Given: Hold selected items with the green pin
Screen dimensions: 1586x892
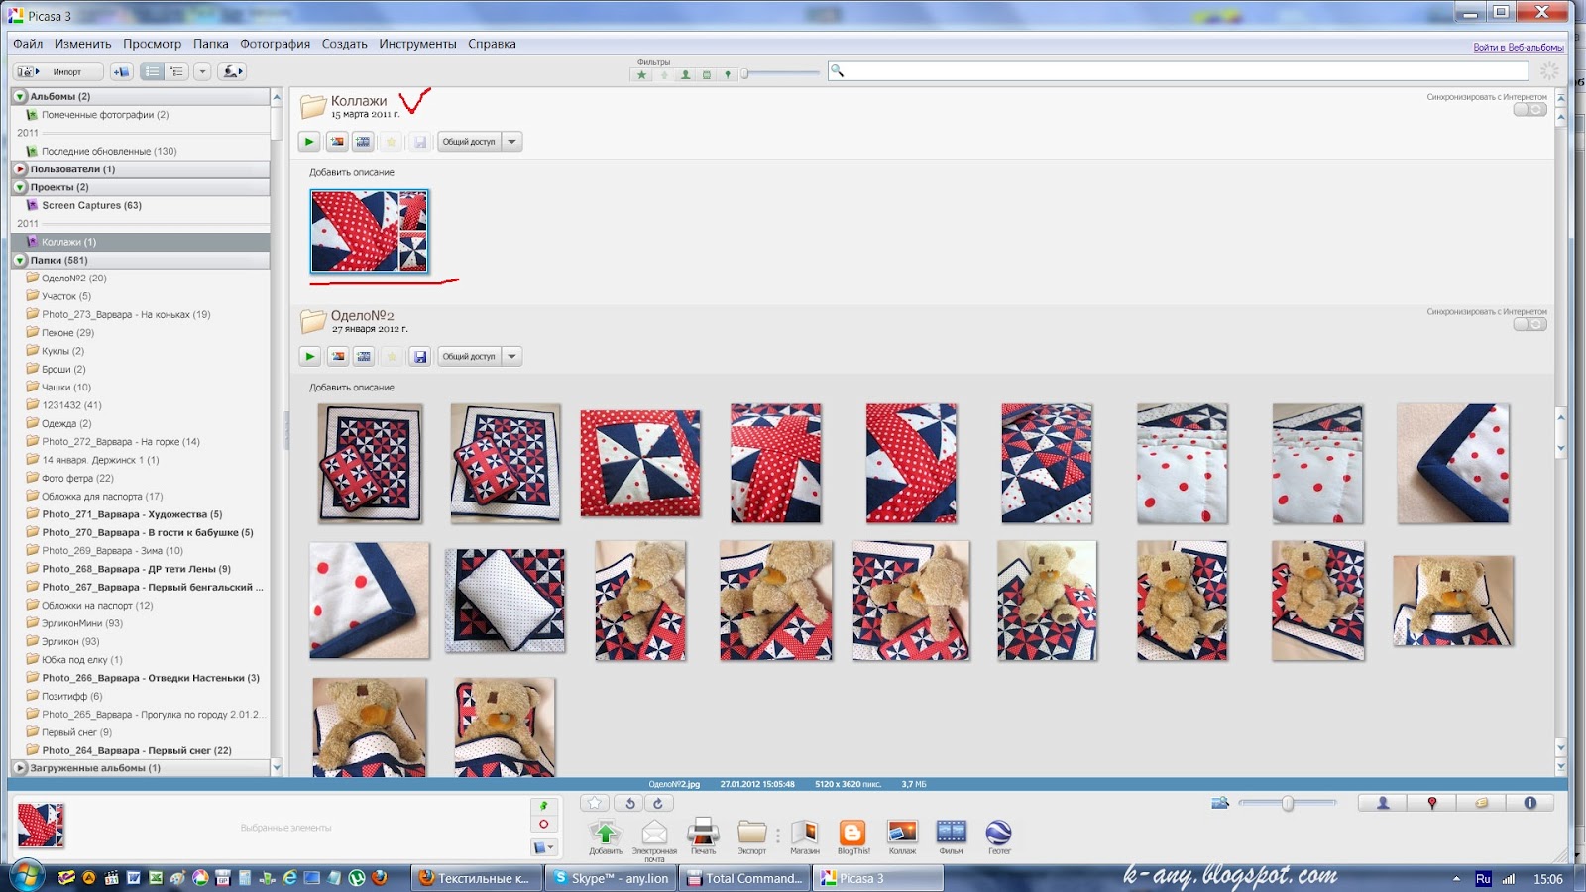Looking at the screenshot, I should 544,805.
